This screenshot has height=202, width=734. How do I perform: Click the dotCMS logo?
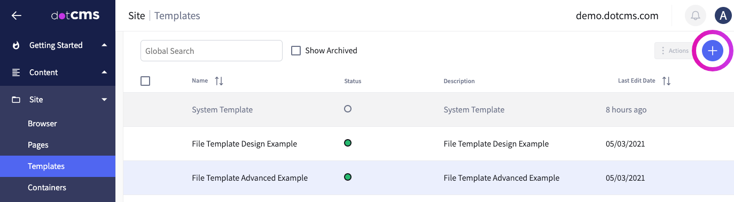(x=75, y=15)
